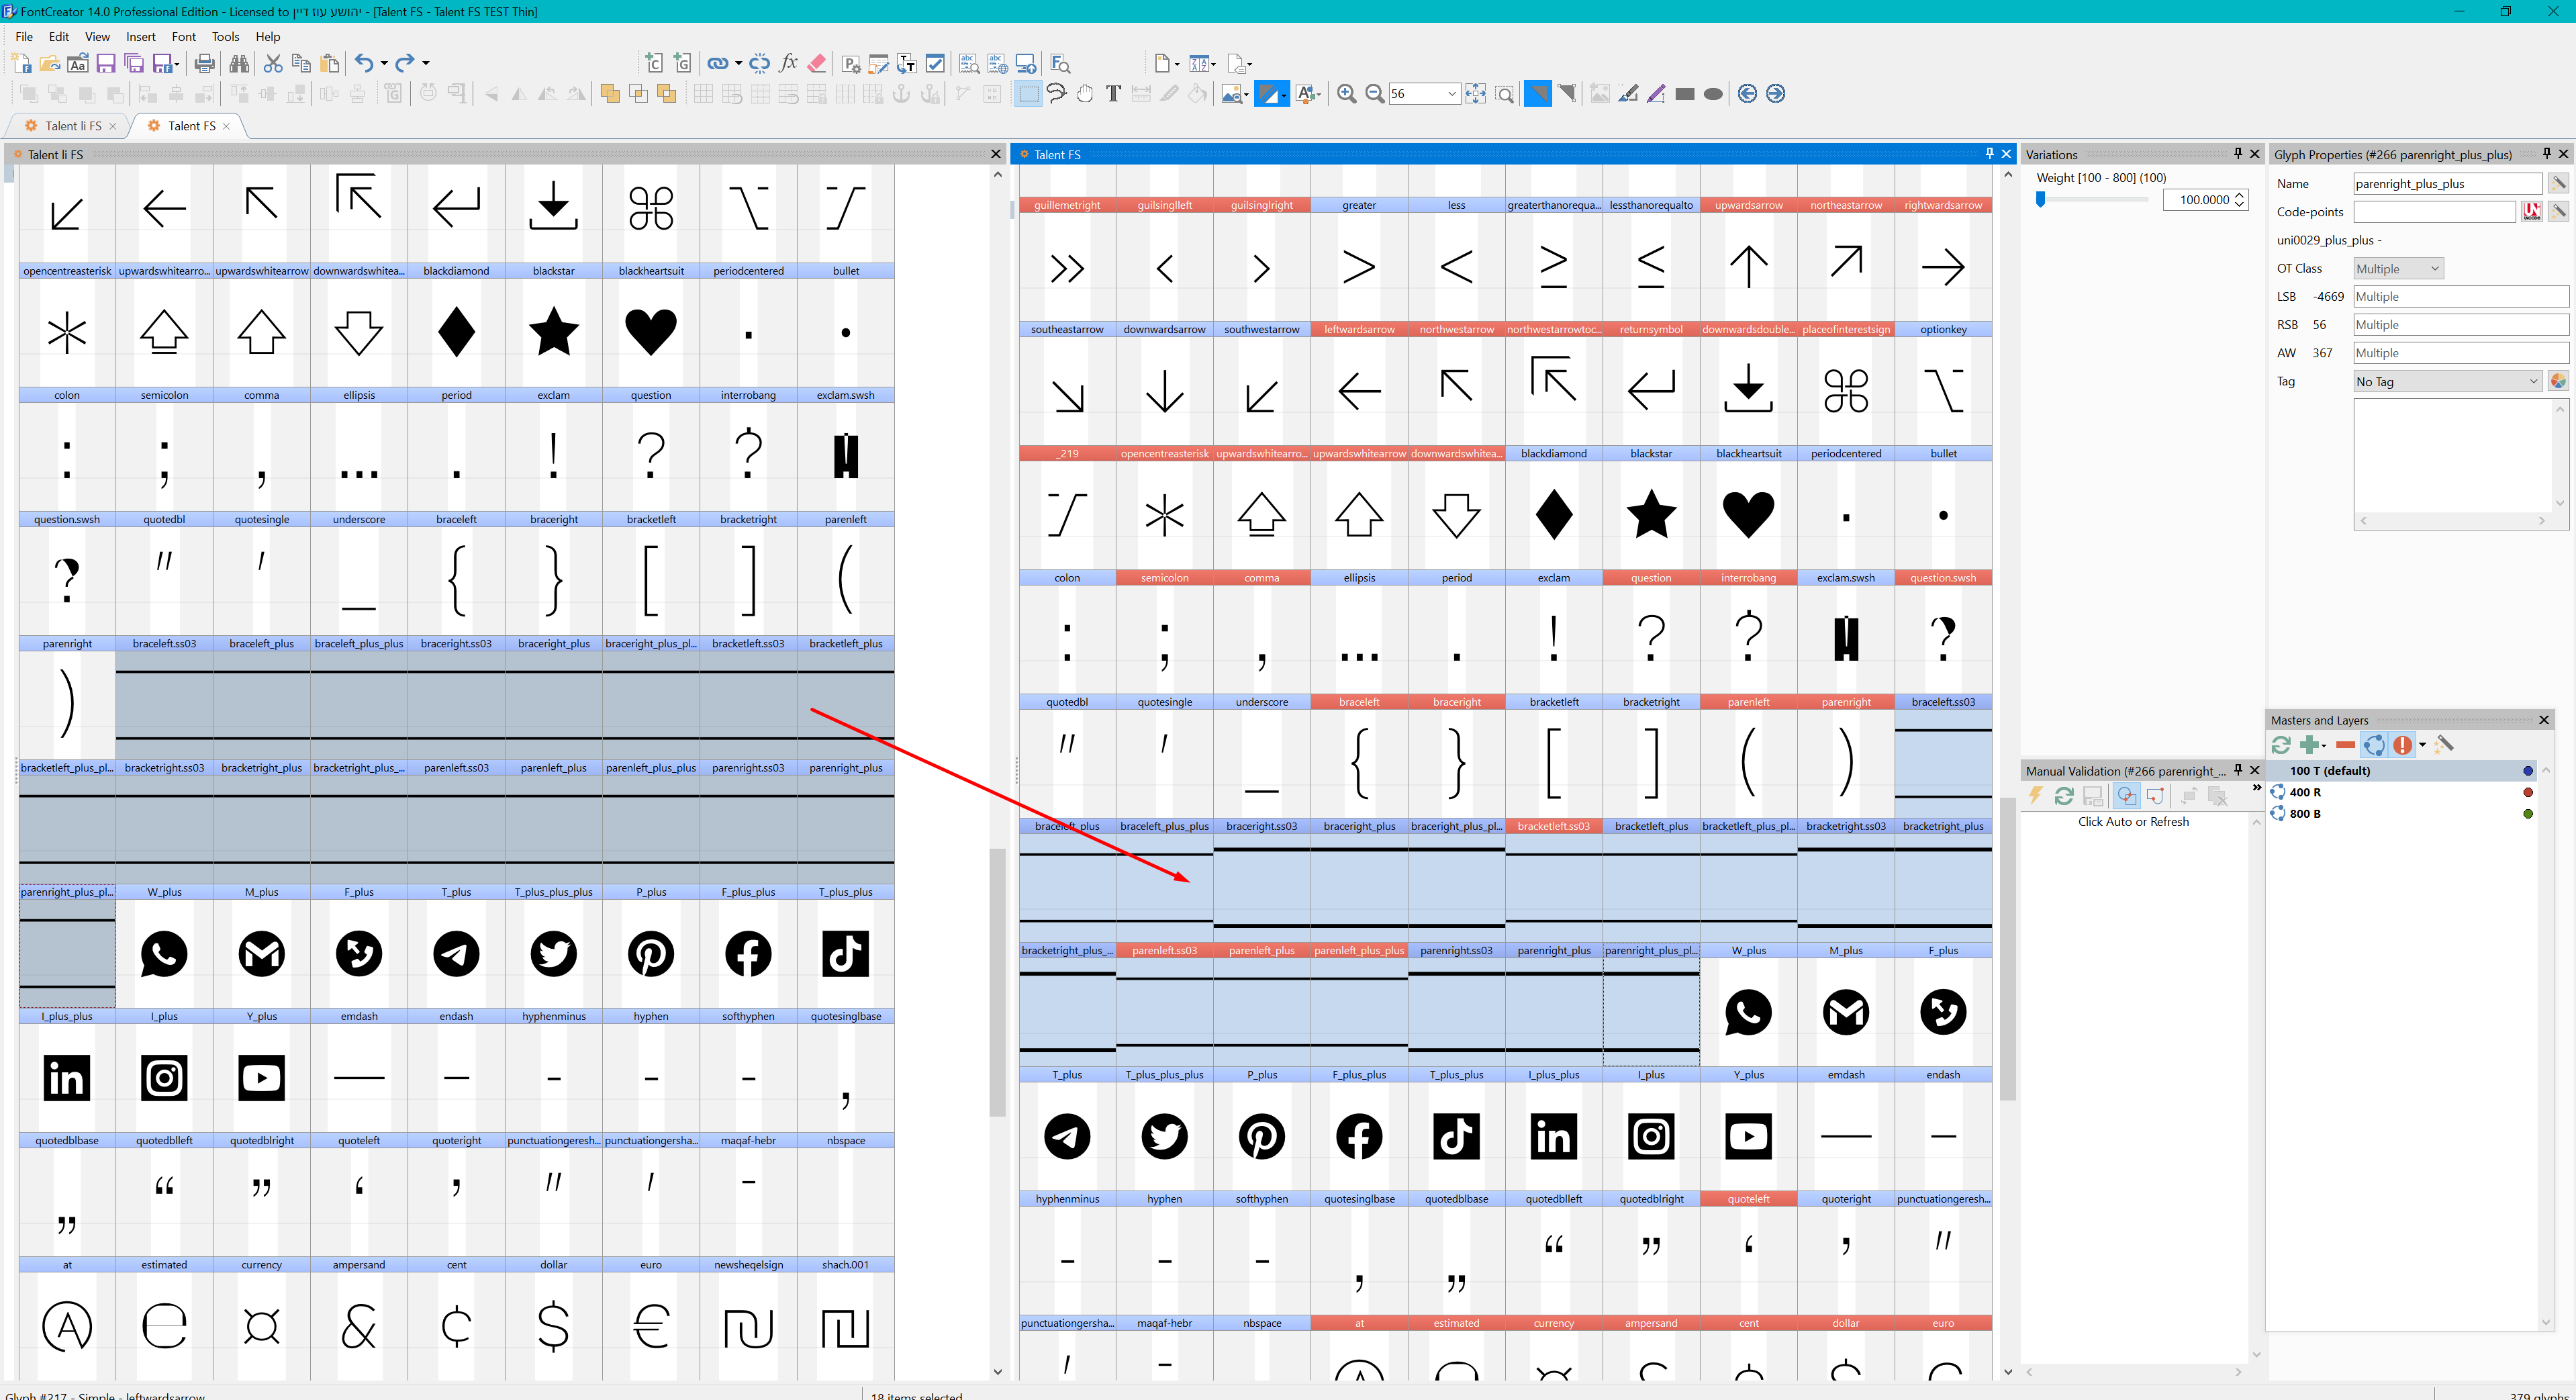Click the tag color palette button
2576x1400 pixels.
point(2558,382)
